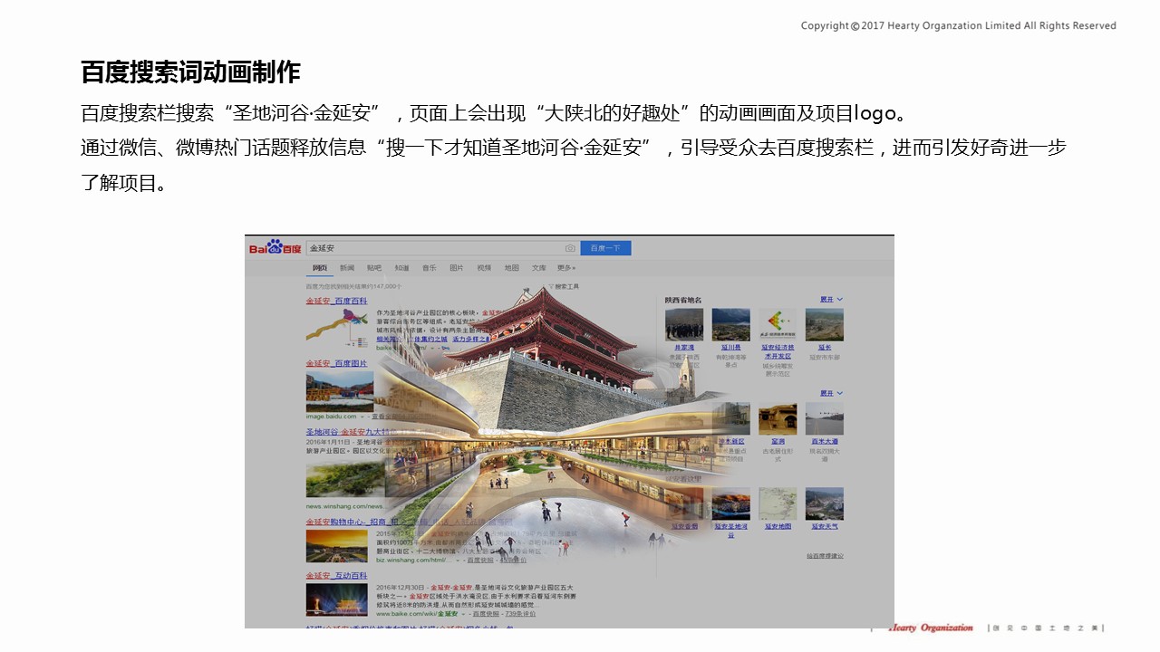
Task: Open the 延安经济技术开发区 link
Action: click(778, 350)
